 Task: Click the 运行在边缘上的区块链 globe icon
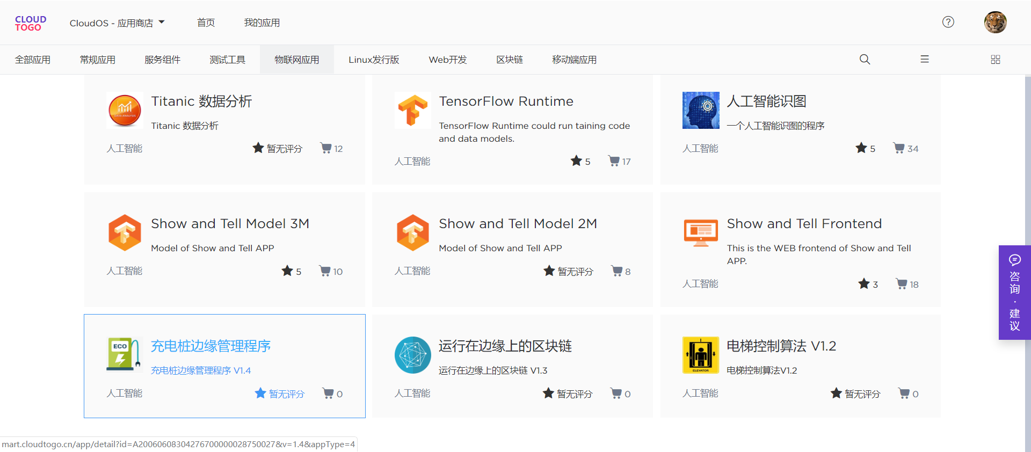(412, 355)
